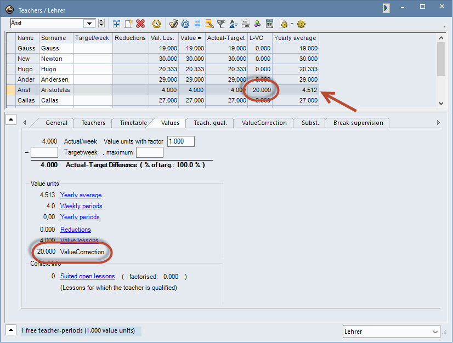
Task: Open the Weekly periods link
Action: (x=81, y=206)
